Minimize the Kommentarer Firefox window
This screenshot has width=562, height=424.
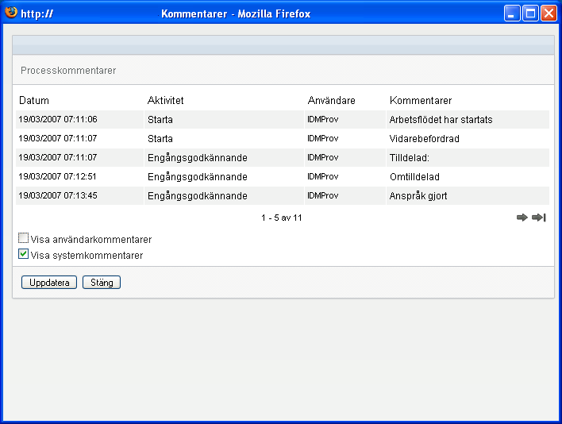(x=513, y=13)
